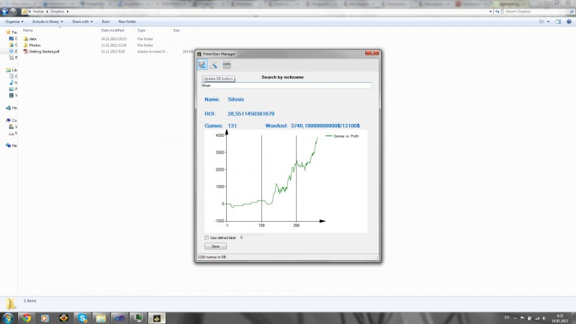Click the taskbar clock showing 9:25
576x324 pixels.
560,318
